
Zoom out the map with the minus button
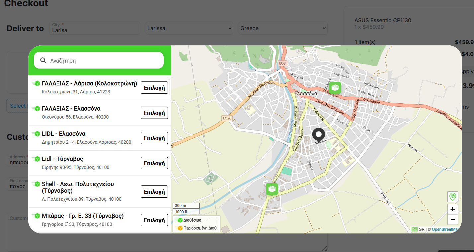pos(452,220)
